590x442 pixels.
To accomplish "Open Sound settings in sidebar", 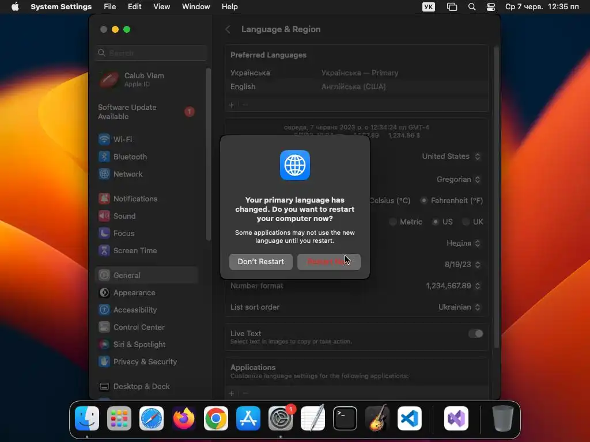I will point(147,216).
